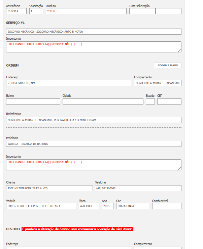
Task: Click the origin Complemento field Almirante Tamandare
Action: coord(158,83)
